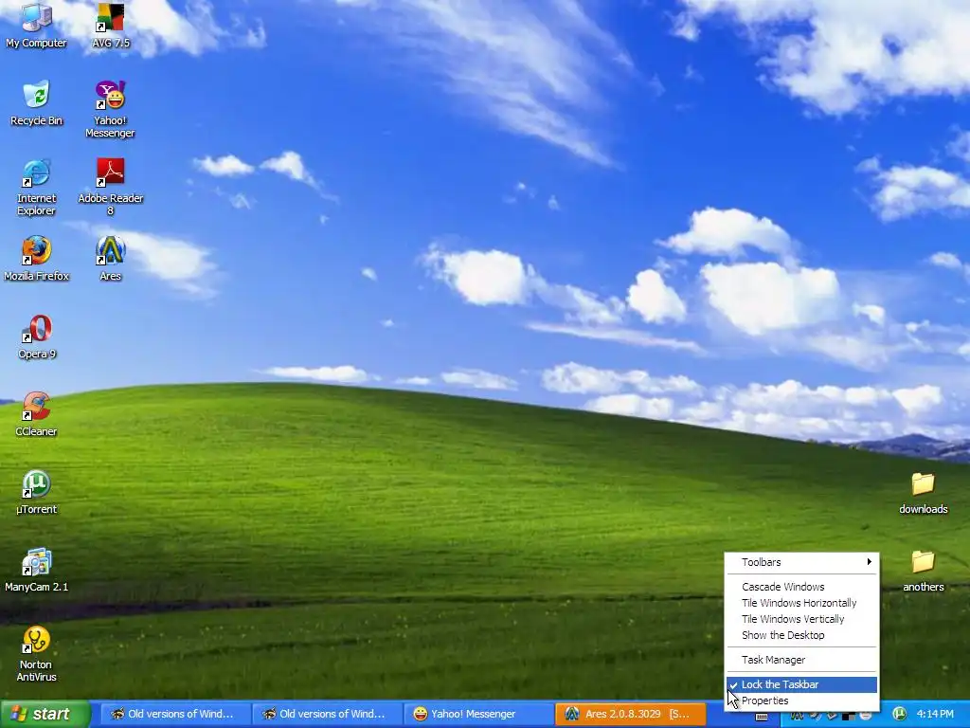Viewport: 970px width, 728px height.
Task: Choose Tile Windows Horizontally
Action: 801,603
